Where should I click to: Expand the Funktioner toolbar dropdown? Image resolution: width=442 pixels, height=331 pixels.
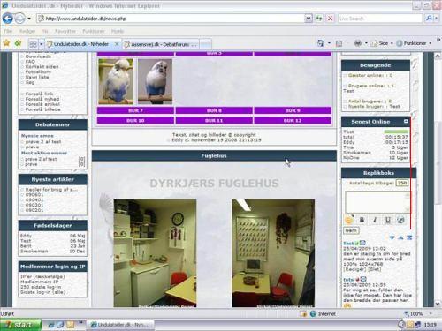coord(431,43)
